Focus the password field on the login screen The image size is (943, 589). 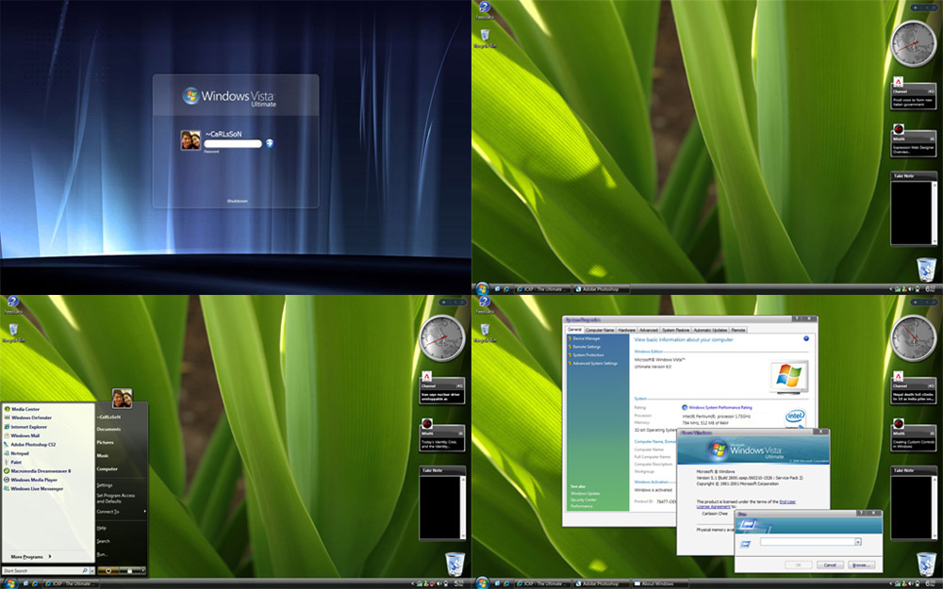point(232,143)
